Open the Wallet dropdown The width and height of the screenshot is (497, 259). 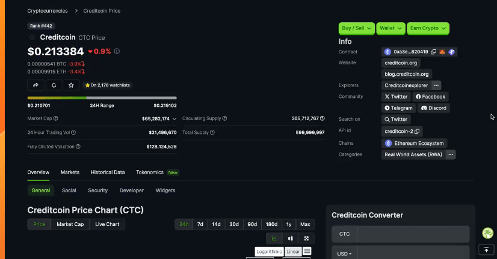[390, 28]
